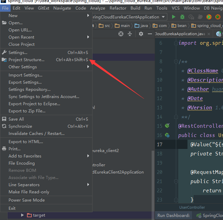Click the fold marker at line 14
Viewport: 223px width, 220px height.
(176, 117)
